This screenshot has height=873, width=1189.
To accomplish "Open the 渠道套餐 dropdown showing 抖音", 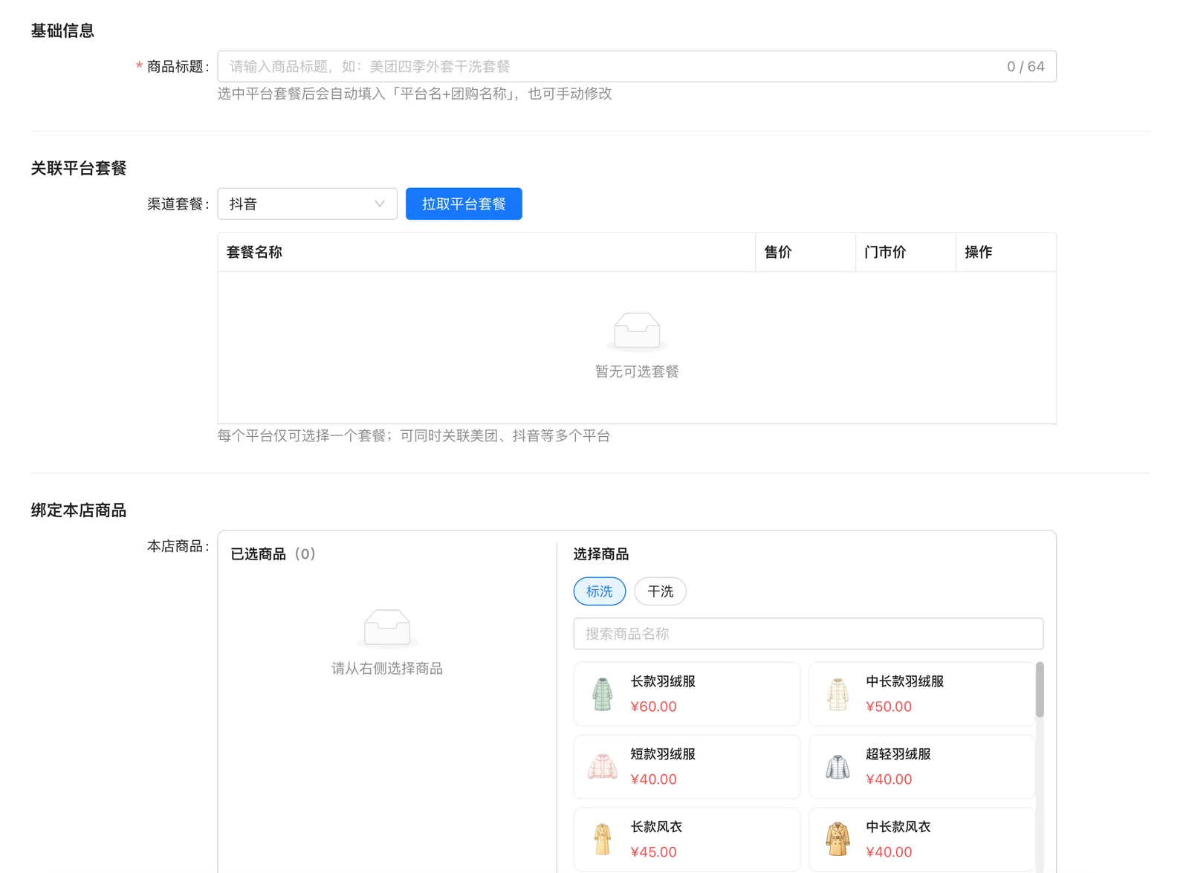I will click(307, 204).
